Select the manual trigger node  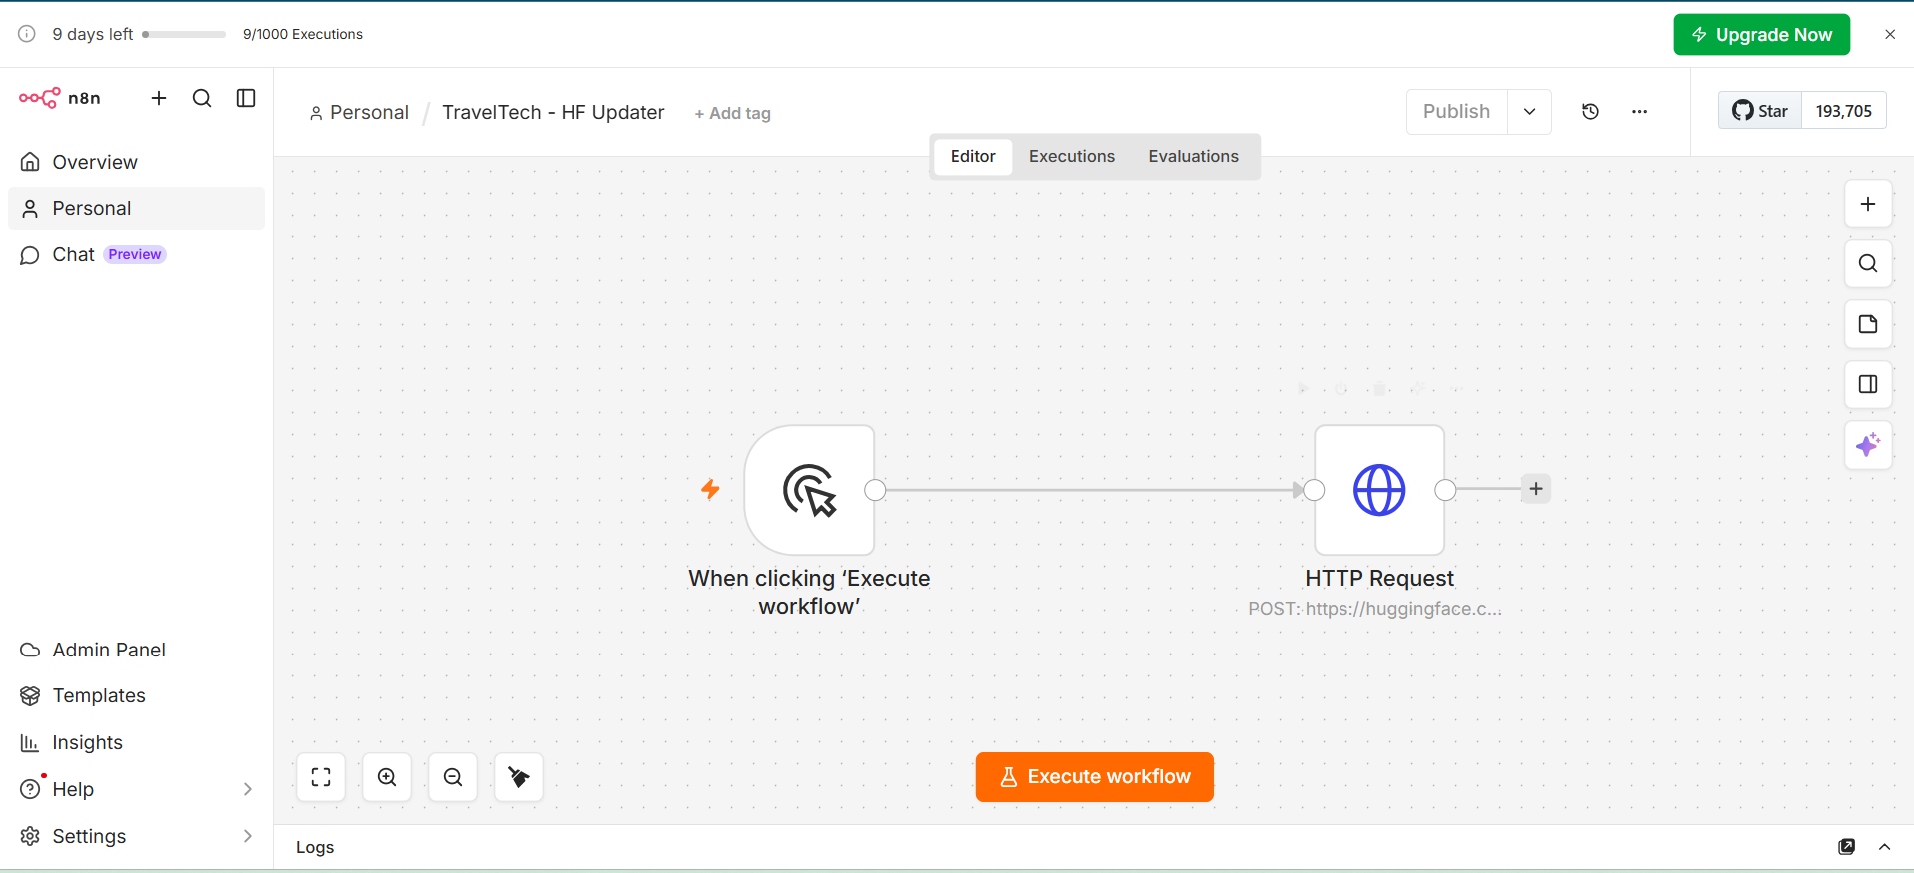810,490
